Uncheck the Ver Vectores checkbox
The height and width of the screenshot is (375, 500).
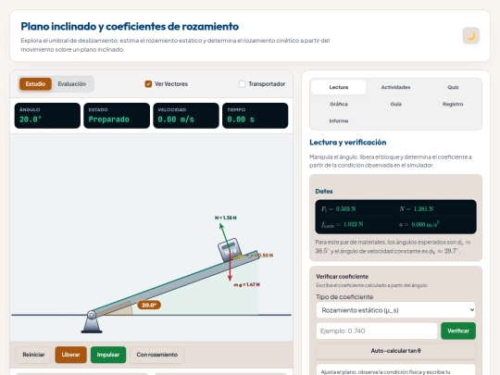(148, 84)
